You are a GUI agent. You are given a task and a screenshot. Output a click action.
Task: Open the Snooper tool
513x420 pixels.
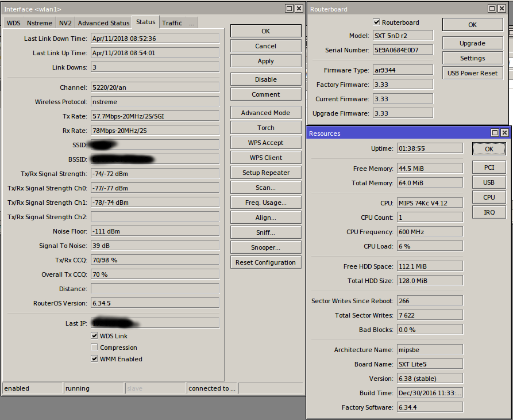coord(265,247)
